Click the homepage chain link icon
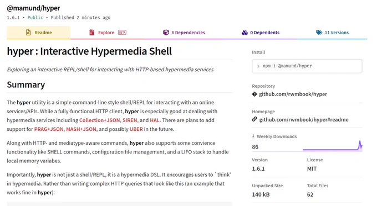 pyautogui.click(x=254, y=119)
